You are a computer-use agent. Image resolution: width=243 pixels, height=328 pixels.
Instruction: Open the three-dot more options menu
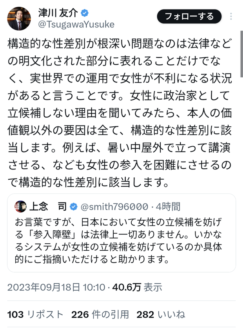pos(231,16)
